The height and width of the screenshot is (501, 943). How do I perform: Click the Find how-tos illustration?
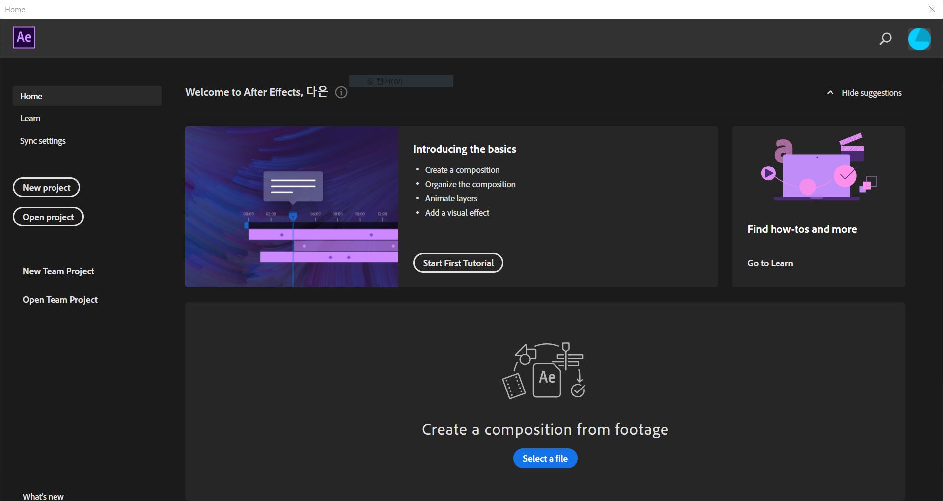[x=819, y=167]
